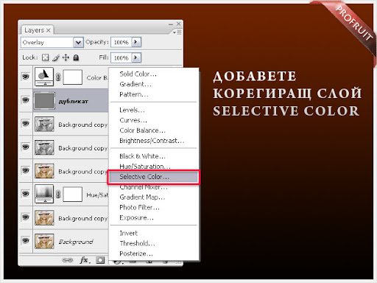Choose Hue/Saturation… from the menu
377x283 pixels.
[145, 167]
